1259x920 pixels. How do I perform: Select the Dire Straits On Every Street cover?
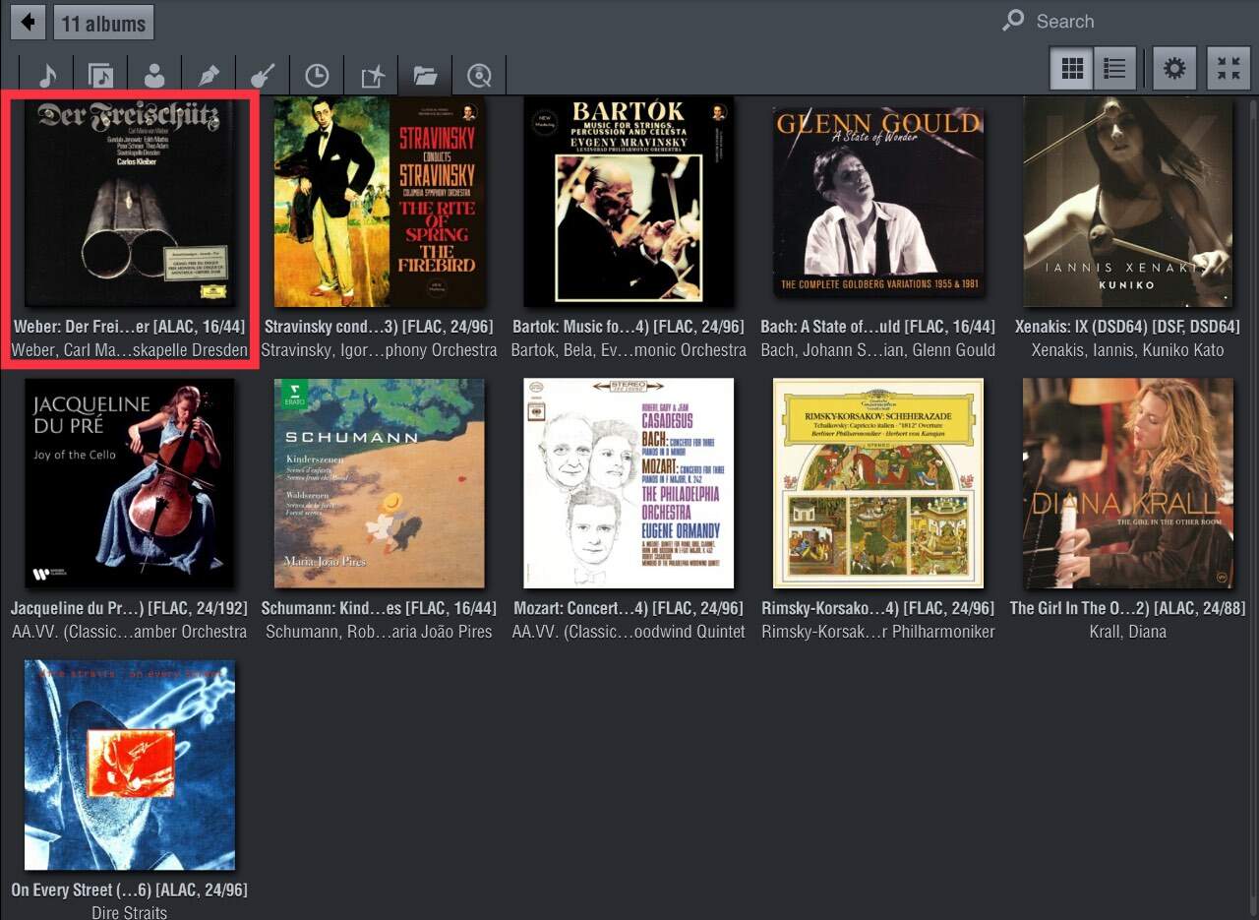point(130,766)
